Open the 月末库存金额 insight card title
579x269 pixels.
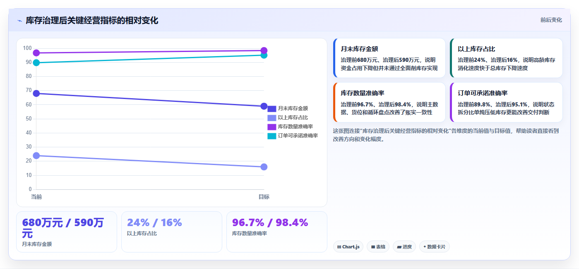360,49
